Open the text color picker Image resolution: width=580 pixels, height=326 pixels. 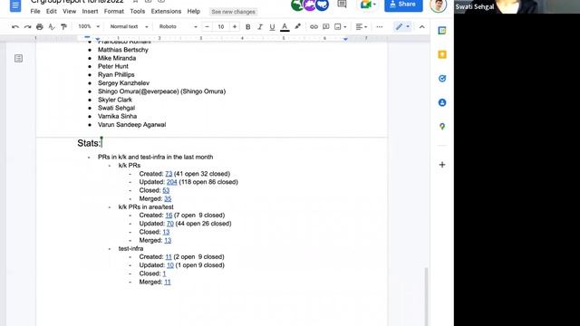285,26
